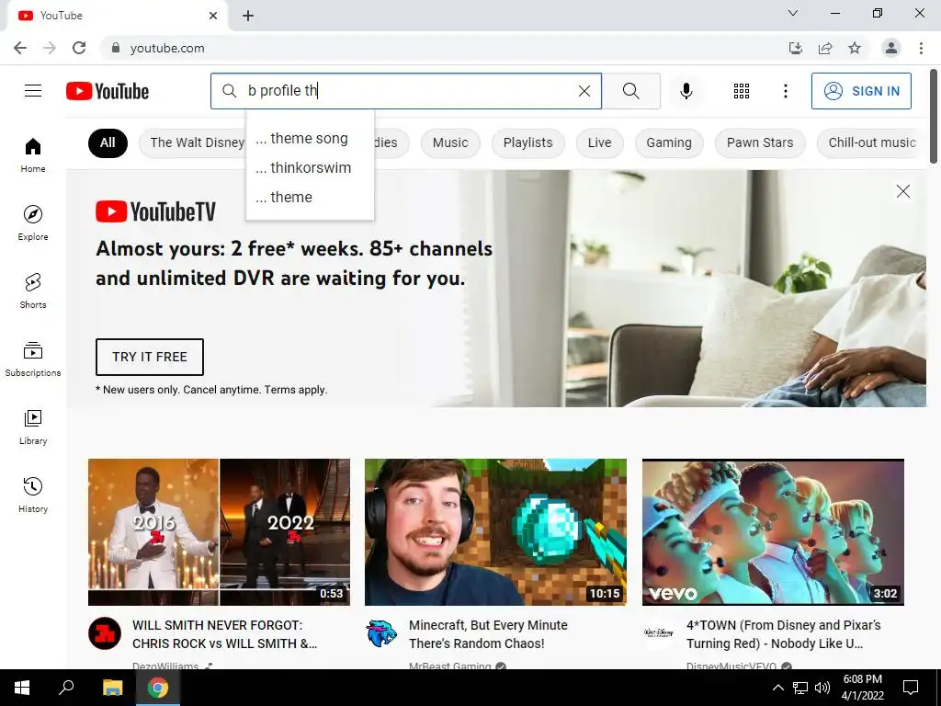
Task: Open YouTube settings three-dot menu
Action: click(785, 91)
